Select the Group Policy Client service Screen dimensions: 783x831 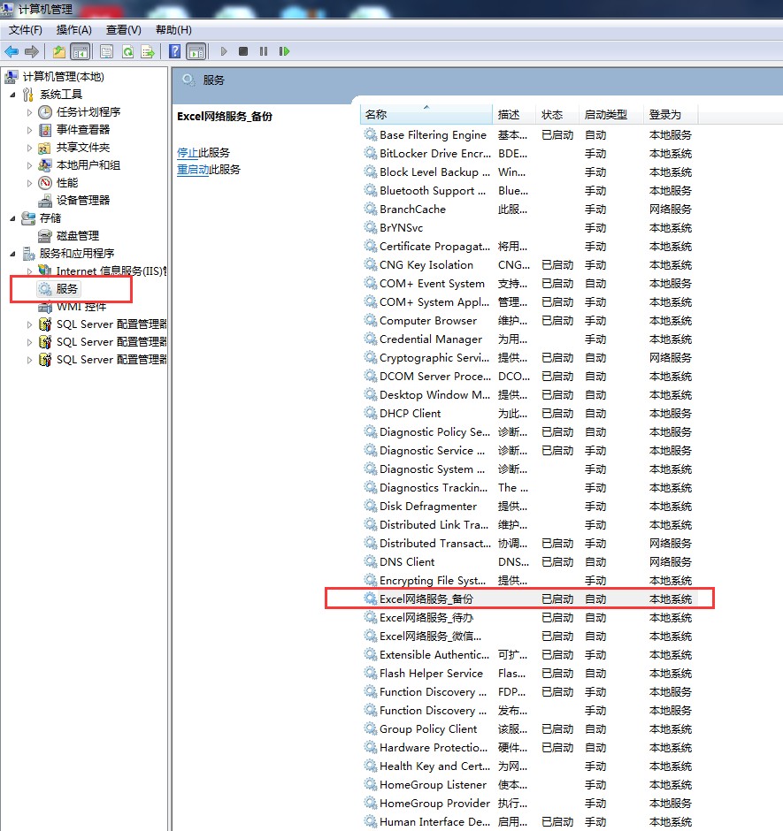pos(529,728)
